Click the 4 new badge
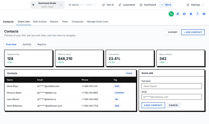 pos(129,73)
